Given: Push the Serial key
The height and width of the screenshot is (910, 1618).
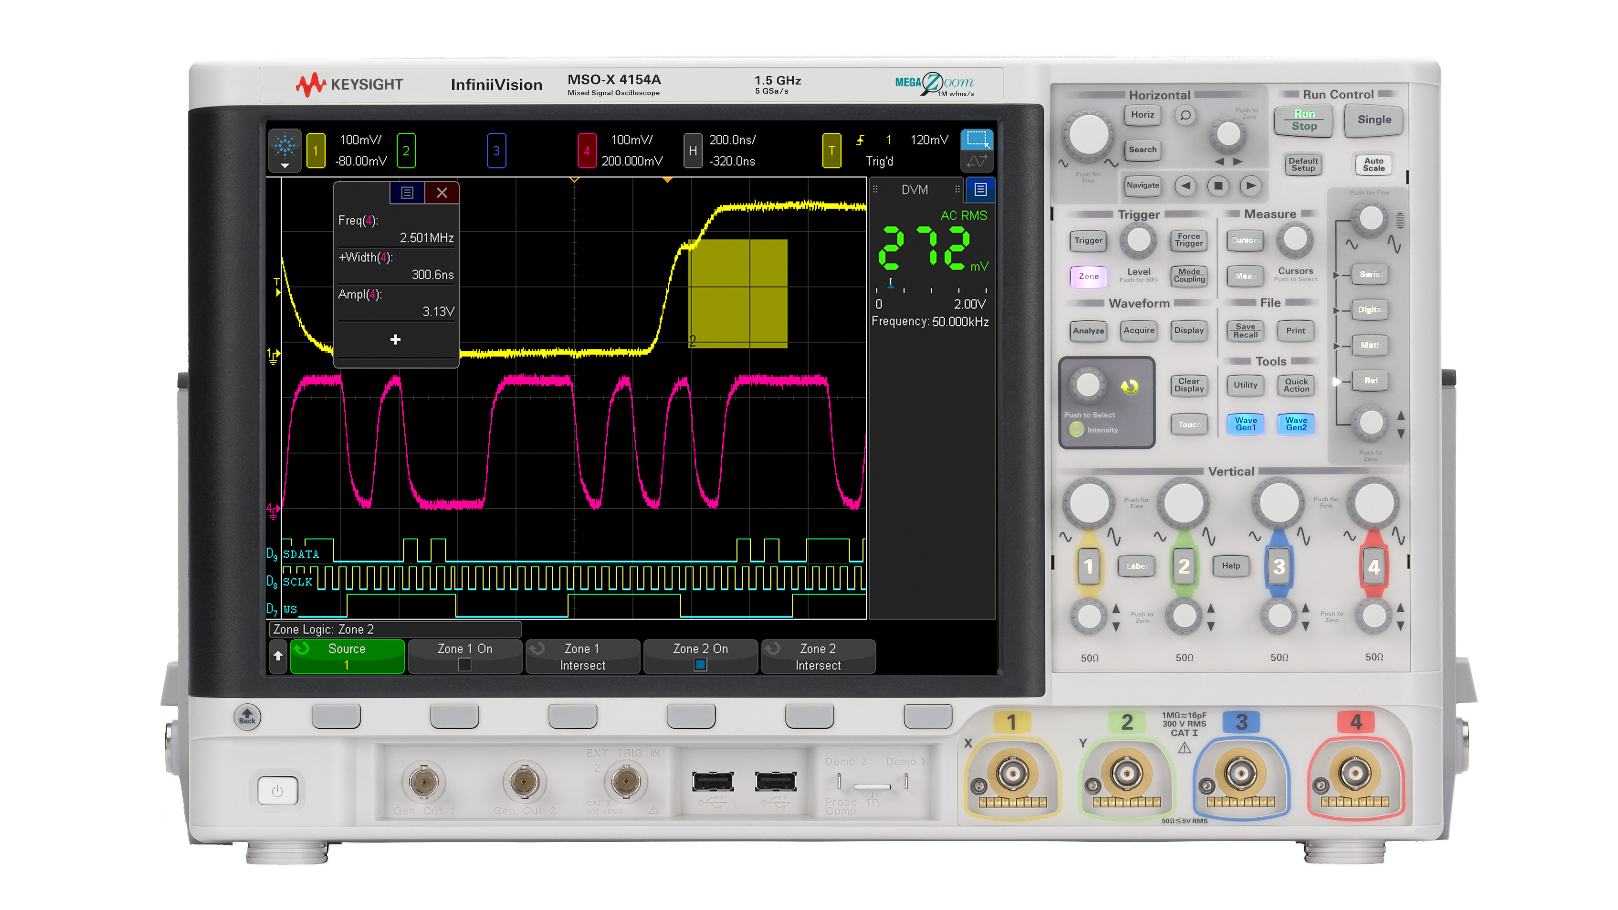Looking at the screenshot, I should tap(1369, 275).
